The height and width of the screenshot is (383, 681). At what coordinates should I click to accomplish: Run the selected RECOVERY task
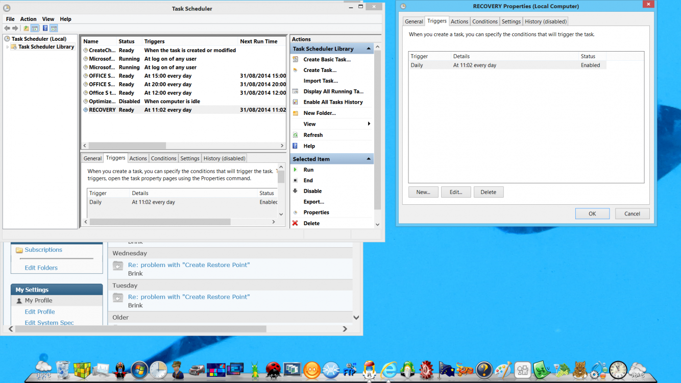click(308, 170)
